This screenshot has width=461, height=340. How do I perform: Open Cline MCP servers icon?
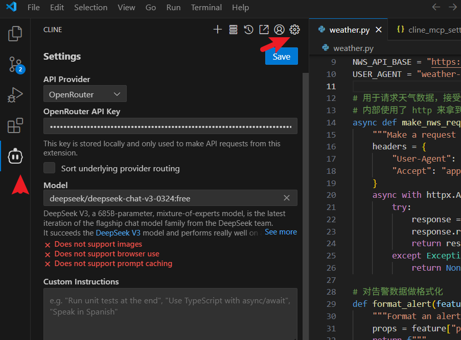233,30
